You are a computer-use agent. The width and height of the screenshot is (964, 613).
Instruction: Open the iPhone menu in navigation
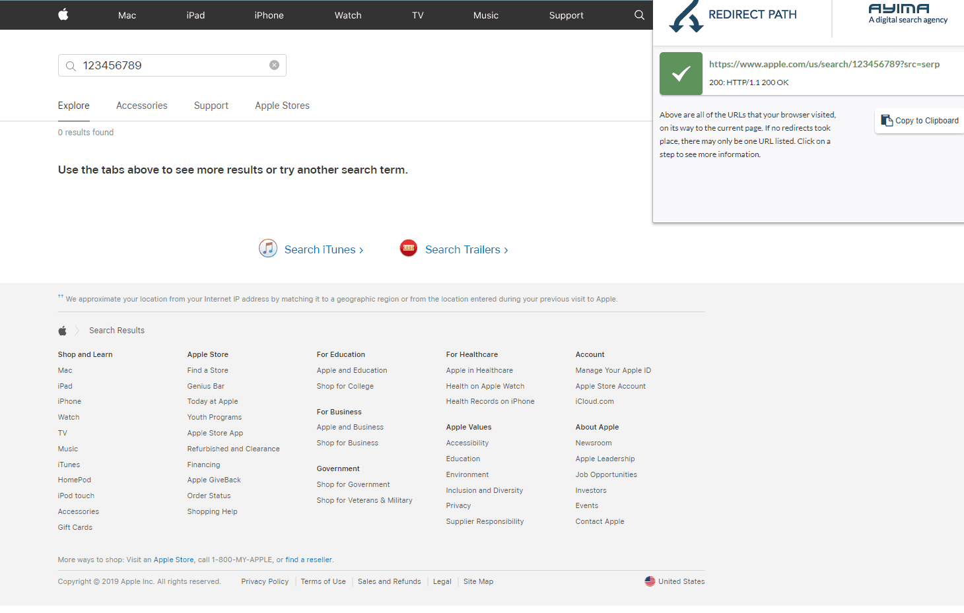pos(269,15)
